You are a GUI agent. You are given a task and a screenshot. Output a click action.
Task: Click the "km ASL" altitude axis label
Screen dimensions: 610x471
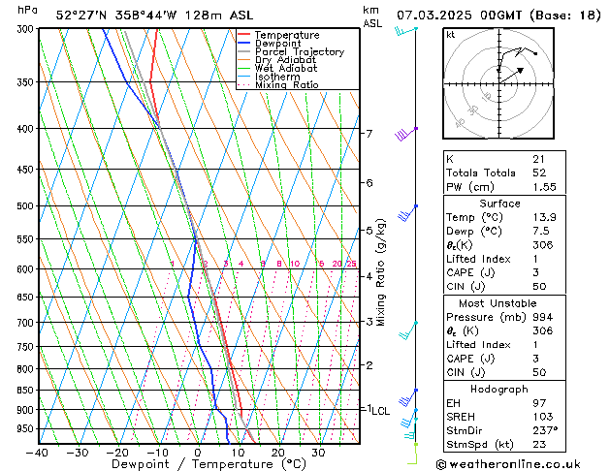(372, 17)
